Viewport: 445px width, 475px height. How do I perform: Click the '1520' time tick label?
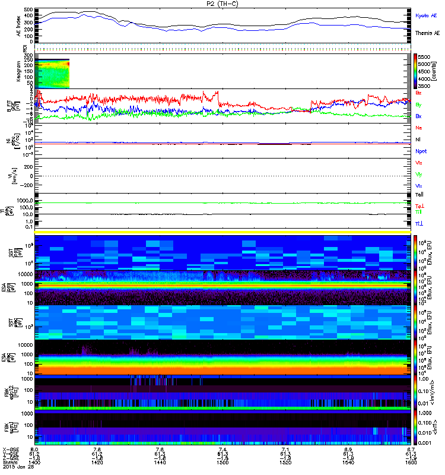pyautogui.click(x=285, y=463)
